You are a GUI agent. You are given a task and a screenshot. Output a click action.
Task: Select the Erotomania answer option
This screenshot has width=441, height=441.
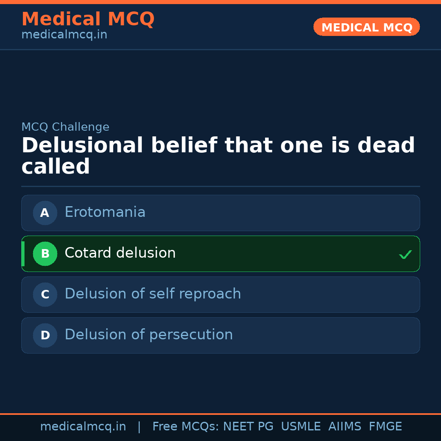click(x=105, y=212)
